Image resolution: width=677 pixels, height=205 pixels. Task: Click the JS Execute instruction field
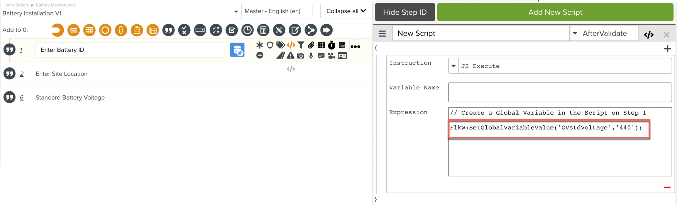(x=565, y=66)
